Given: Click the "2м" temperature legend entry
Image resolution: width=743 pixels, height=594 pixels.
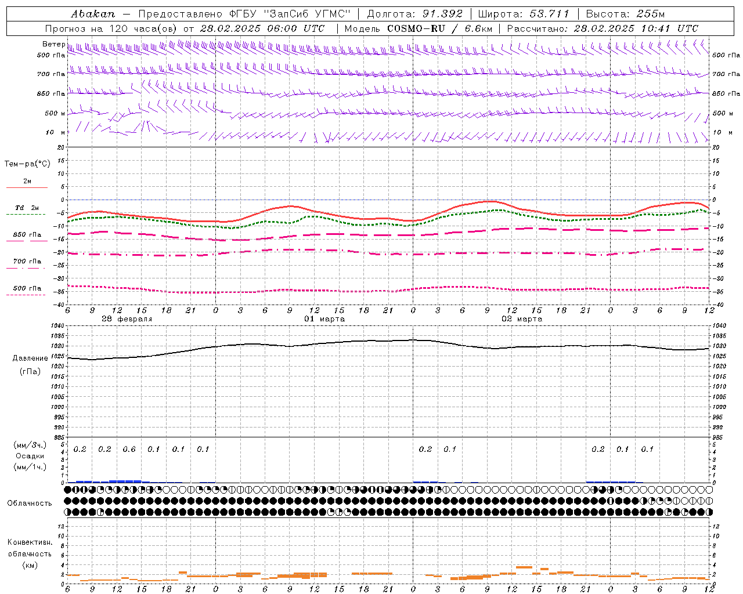Looking at the screenshot, I should click(x=27, y=181).
